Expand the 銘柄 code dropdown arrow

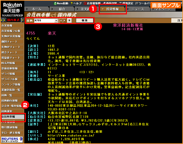[56, 21]
